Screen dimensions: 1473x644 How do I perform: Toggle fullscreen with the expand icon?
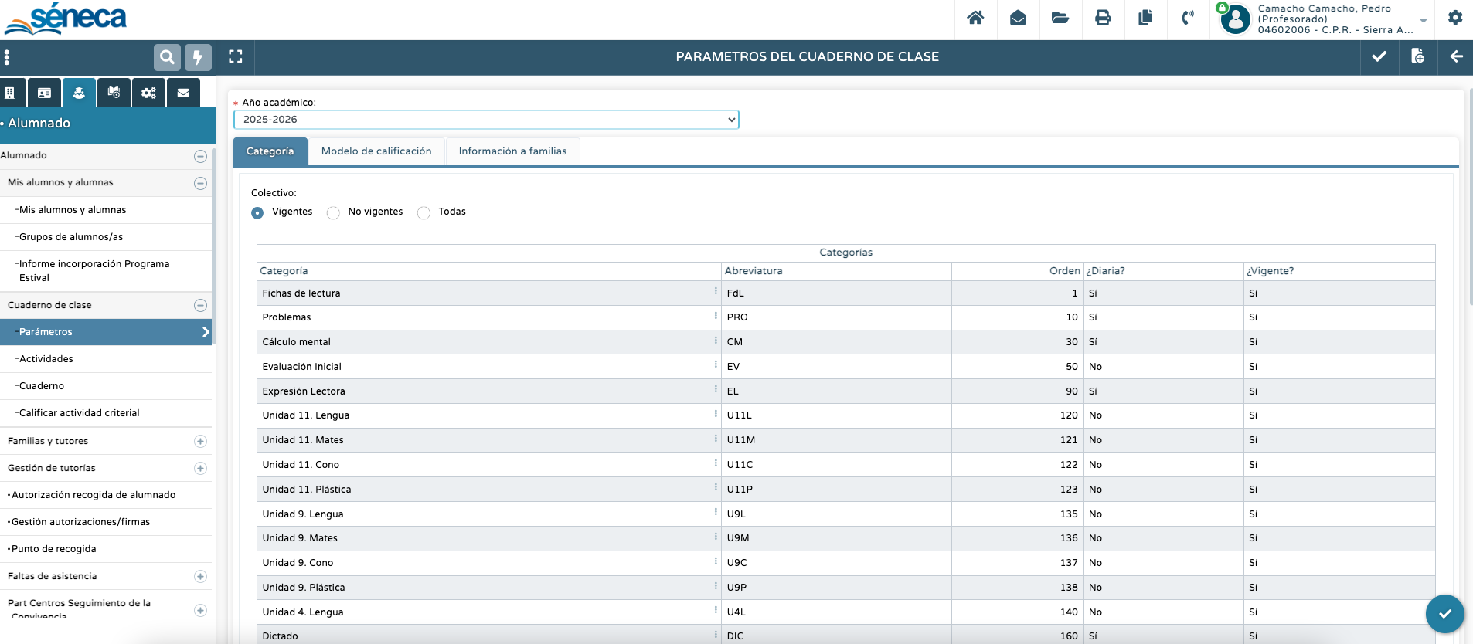pos(236,56)
